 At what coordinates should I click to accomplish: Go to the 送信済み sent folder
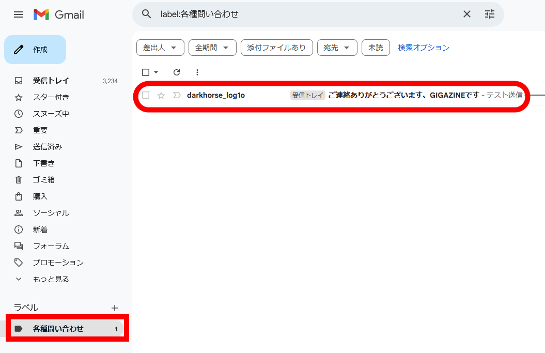click(48, 147)
